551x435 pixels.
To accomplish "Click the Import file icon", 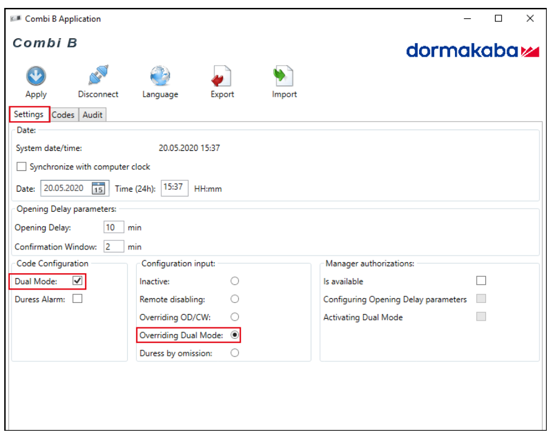I will (x=284, y=76).
